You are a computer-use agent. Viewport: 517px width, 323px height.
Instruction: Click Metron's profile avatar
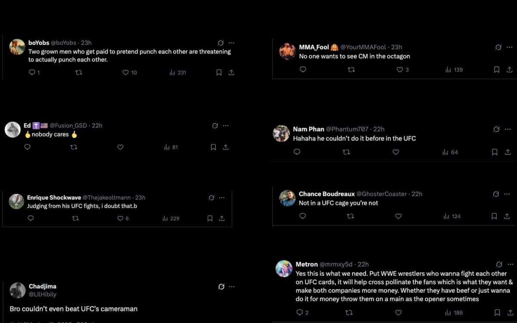tap(284, 268)
